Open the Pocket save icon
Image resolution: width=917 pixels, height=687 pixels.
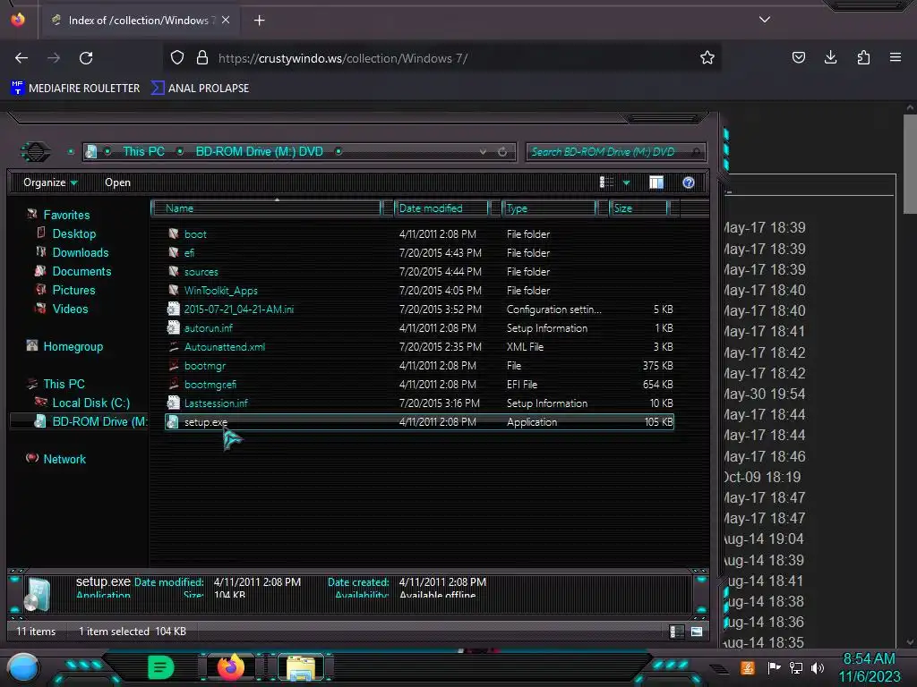click(798, 57)
